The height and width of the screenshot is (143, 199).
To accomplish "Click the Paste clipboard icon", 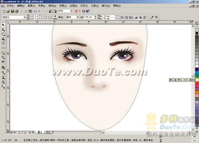I will coord(30,11).
